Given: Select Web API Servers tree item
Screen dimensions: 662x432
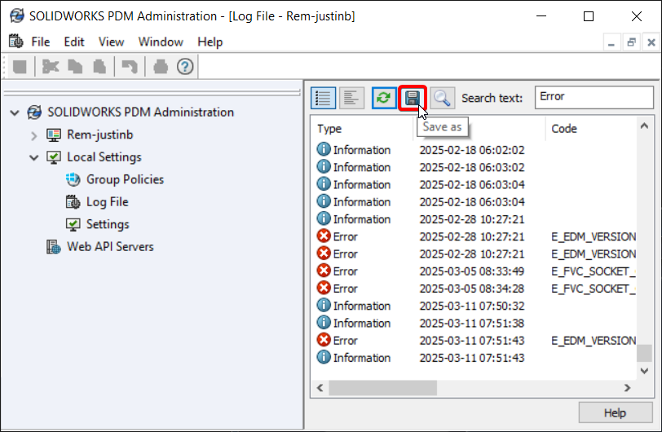Looking at the screenshot, I should [x=110, y=246].
